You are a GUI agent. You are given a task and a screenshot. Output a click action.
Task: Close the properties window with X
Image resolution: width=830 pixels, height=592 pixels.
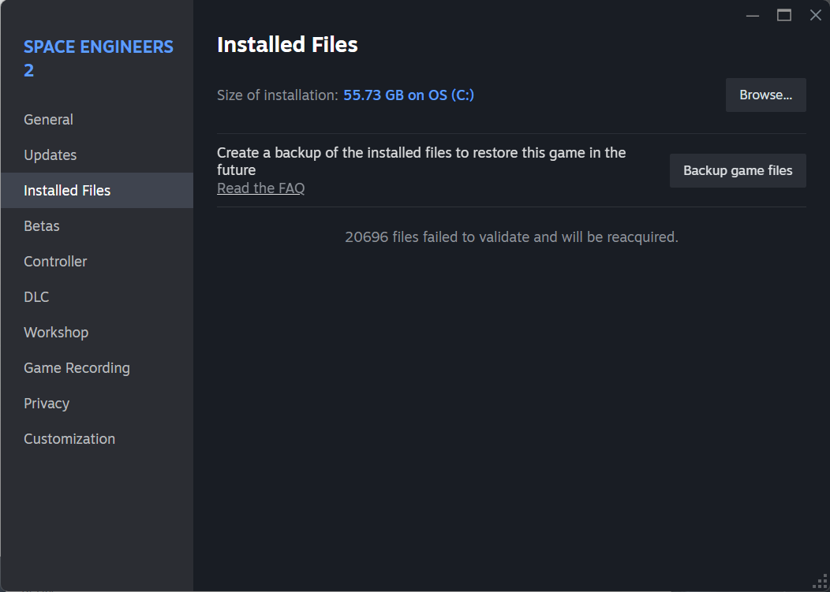[815, 15]
